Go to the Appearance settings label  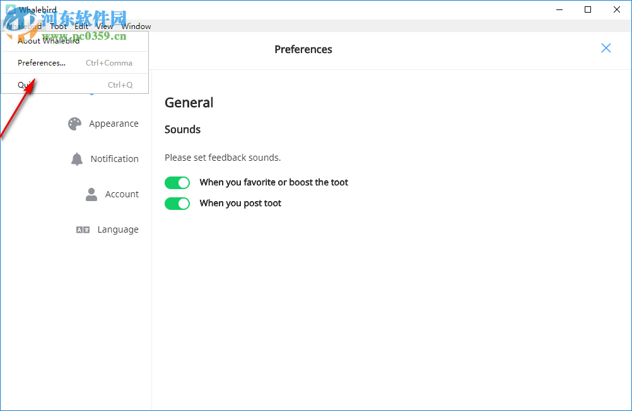click(x=114, y=124)
